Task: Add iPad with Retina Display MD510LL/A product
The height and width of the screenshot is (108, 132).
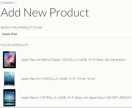Action: click(73, 60)
